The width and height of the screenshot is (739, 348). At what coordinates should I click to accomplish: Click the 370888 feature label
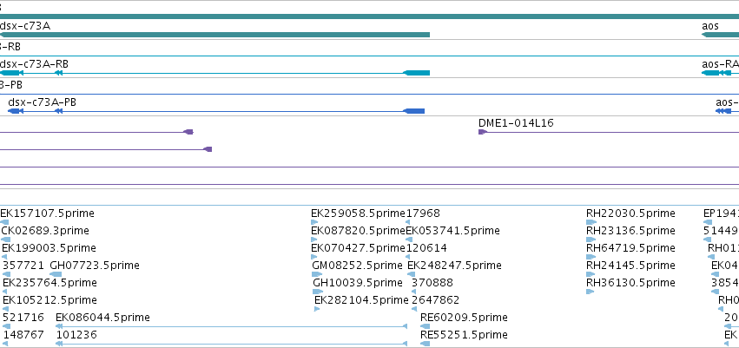(432, 283)
